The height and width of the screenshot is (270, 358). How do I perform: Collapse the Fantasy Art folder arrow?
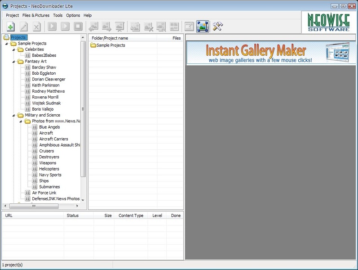click(x=13, y=62)
